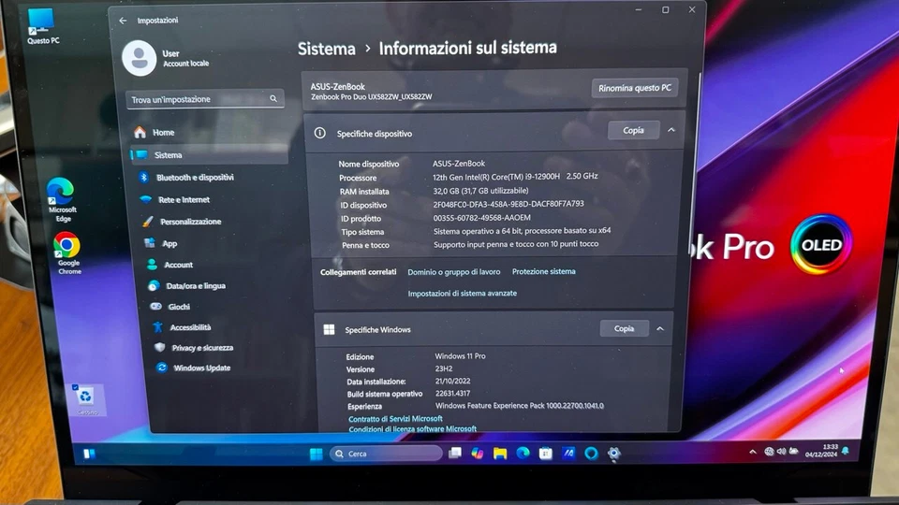Select the Versione value '23H2'
This screenshot has width=899, height=505.
443,368
